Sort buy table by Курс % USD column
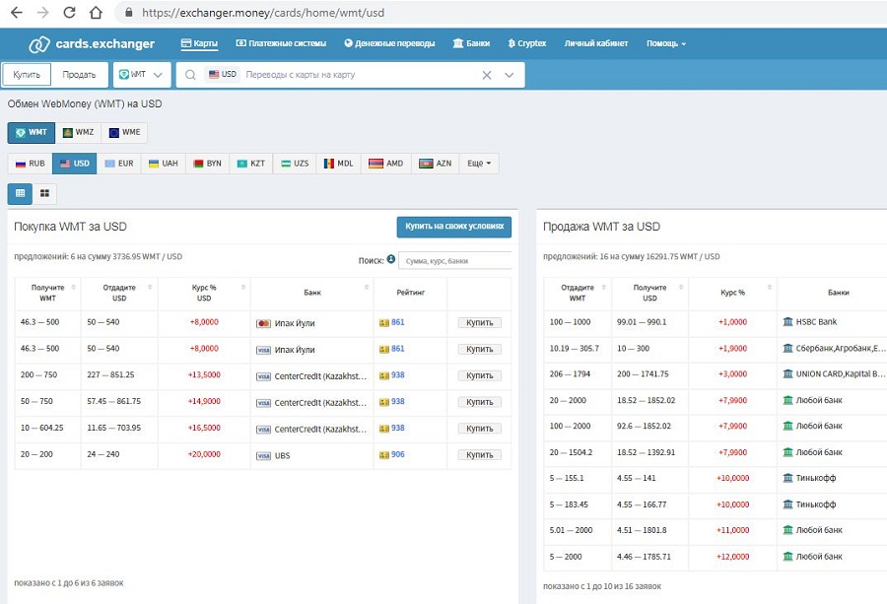The width and height of the screenshot is (887, 604). pyautogui.click(x=204, y=293)
